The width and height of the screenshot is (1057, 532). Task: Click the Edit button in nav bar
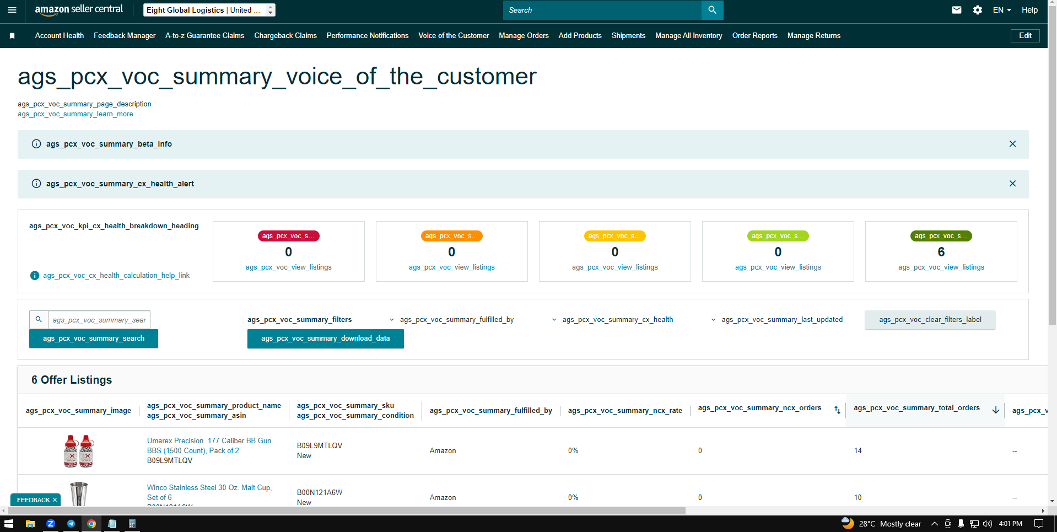(x=1025, y=36)
